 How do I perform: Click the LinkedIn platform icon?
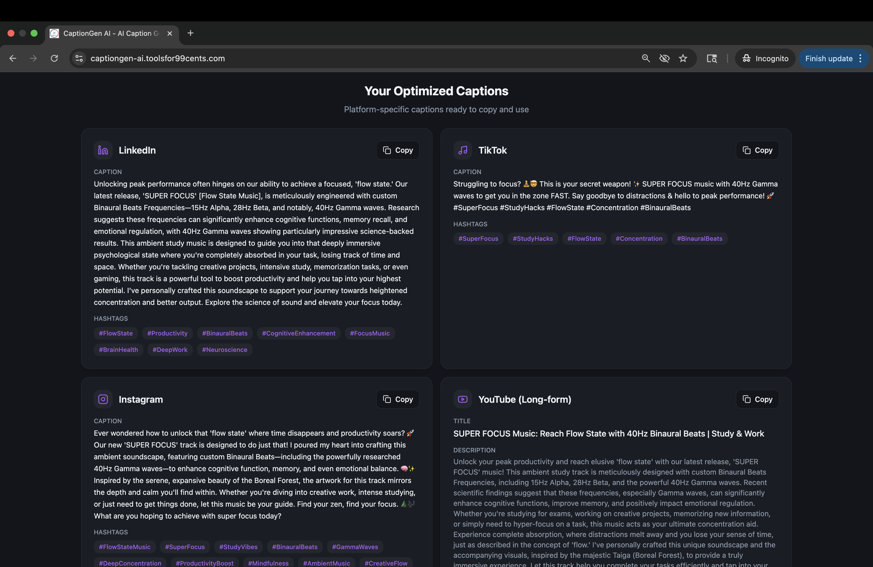coord(103,150)
